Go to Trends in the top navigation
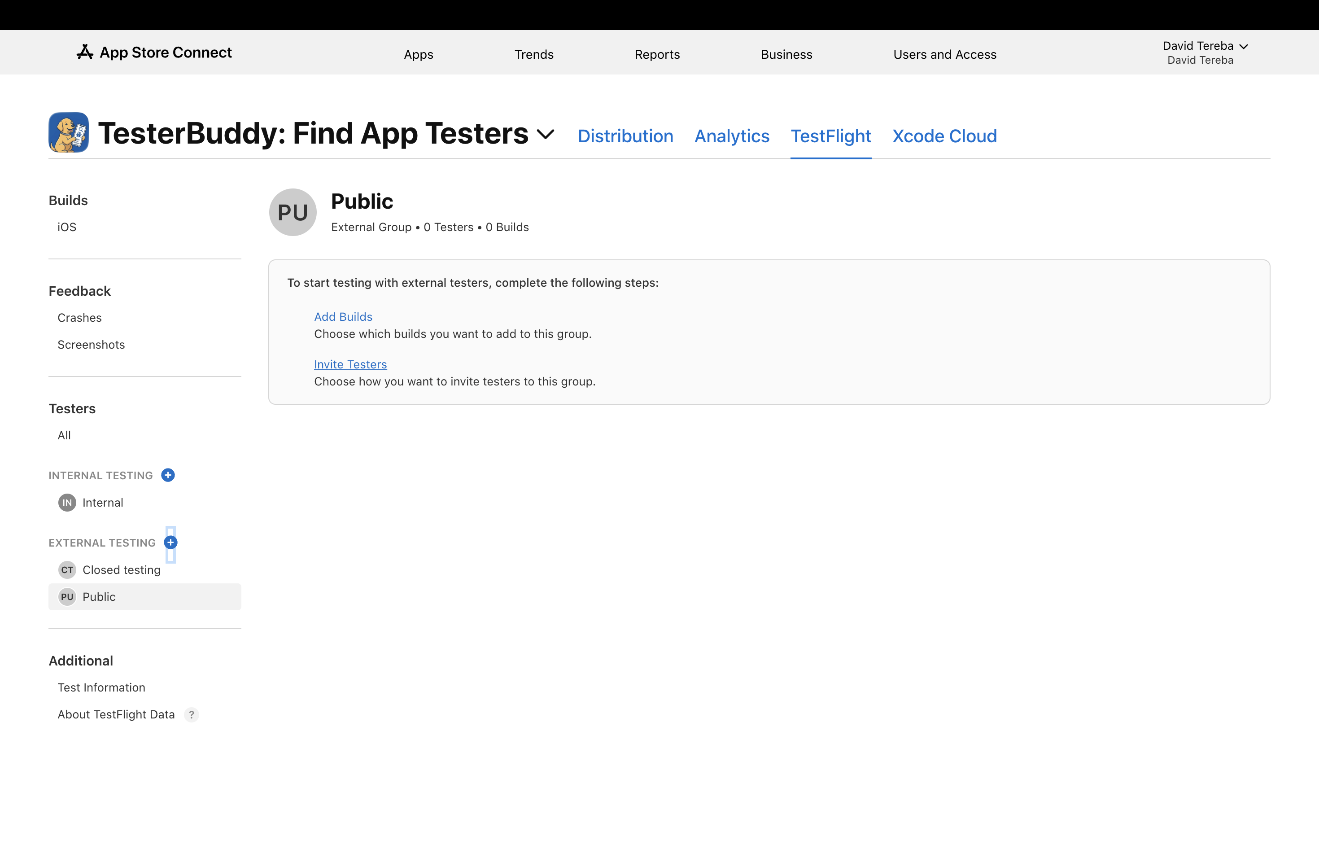Image resolution: width=1319 pixels, height=858 pixels. [x=534, y=54]
